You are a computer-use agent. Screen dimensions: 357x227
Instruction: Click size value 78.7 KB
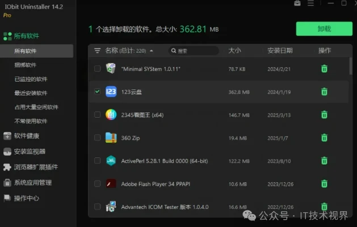[237, 69]
